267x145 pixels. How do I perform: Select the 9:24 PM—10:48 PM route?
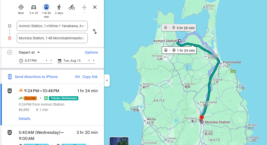52,105
